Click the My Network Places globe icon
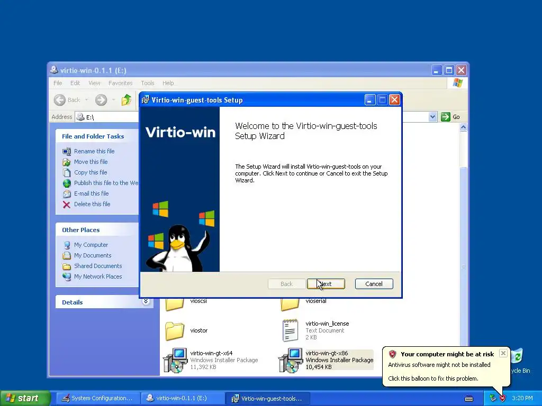Screen dimensions: 542x406 [67, 277]
